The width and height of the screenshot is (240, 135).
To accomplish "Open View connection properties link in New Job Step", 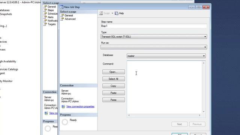I will (x=80, y=106).
